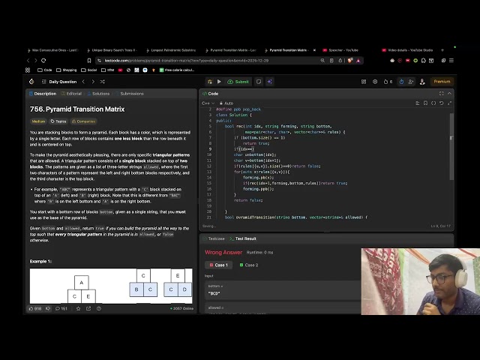Expand the Companies tag section

83,121
